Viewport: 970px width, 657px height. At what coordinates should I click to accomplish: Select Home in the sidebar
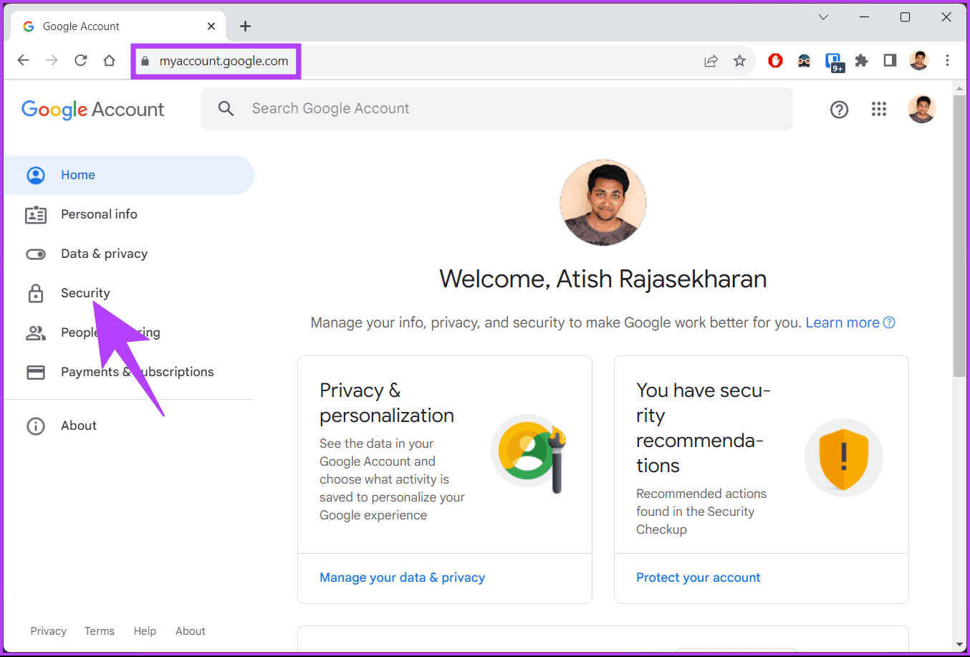(129, 175)
